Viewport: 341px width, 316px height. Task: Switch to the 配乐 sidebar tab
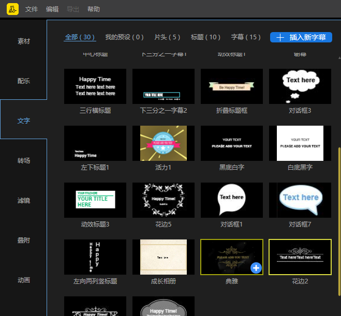tap(24, 81)
